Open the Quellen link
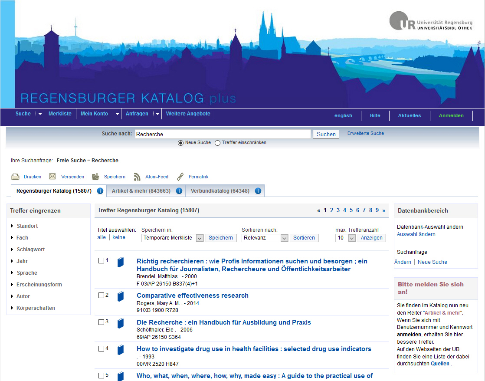Image resolution: width=485 pixels, height=381 pixels. (x=440, y=364)
